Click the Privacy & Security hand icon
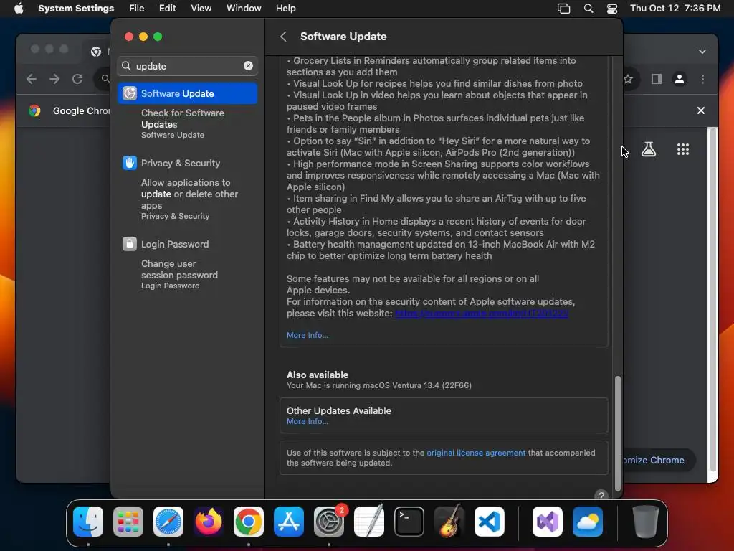The height and width of the screenshot is (551, 734). coord(129,163)
